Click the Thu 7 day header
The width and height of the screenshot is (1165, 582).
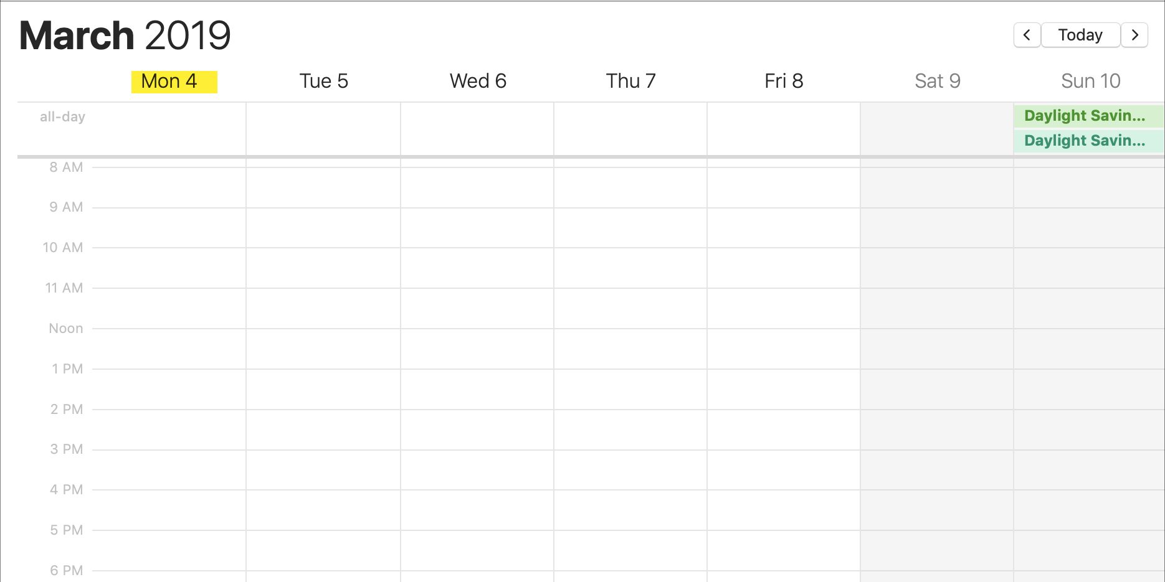(x=630, y=82)
